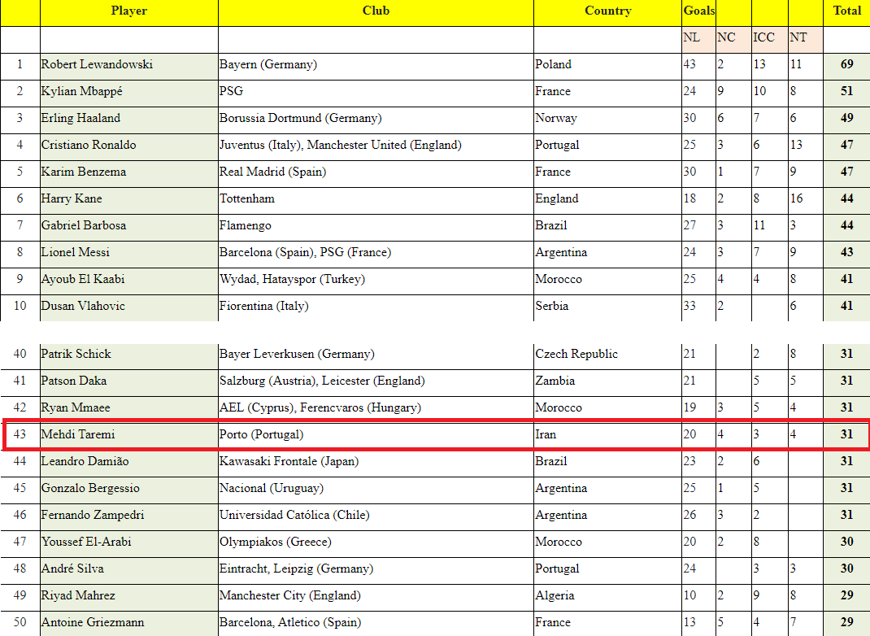Viewport: 870px width, 636px height.
Task: Click Mehdi Taremi in highlighted row
Action: [128, 435]
